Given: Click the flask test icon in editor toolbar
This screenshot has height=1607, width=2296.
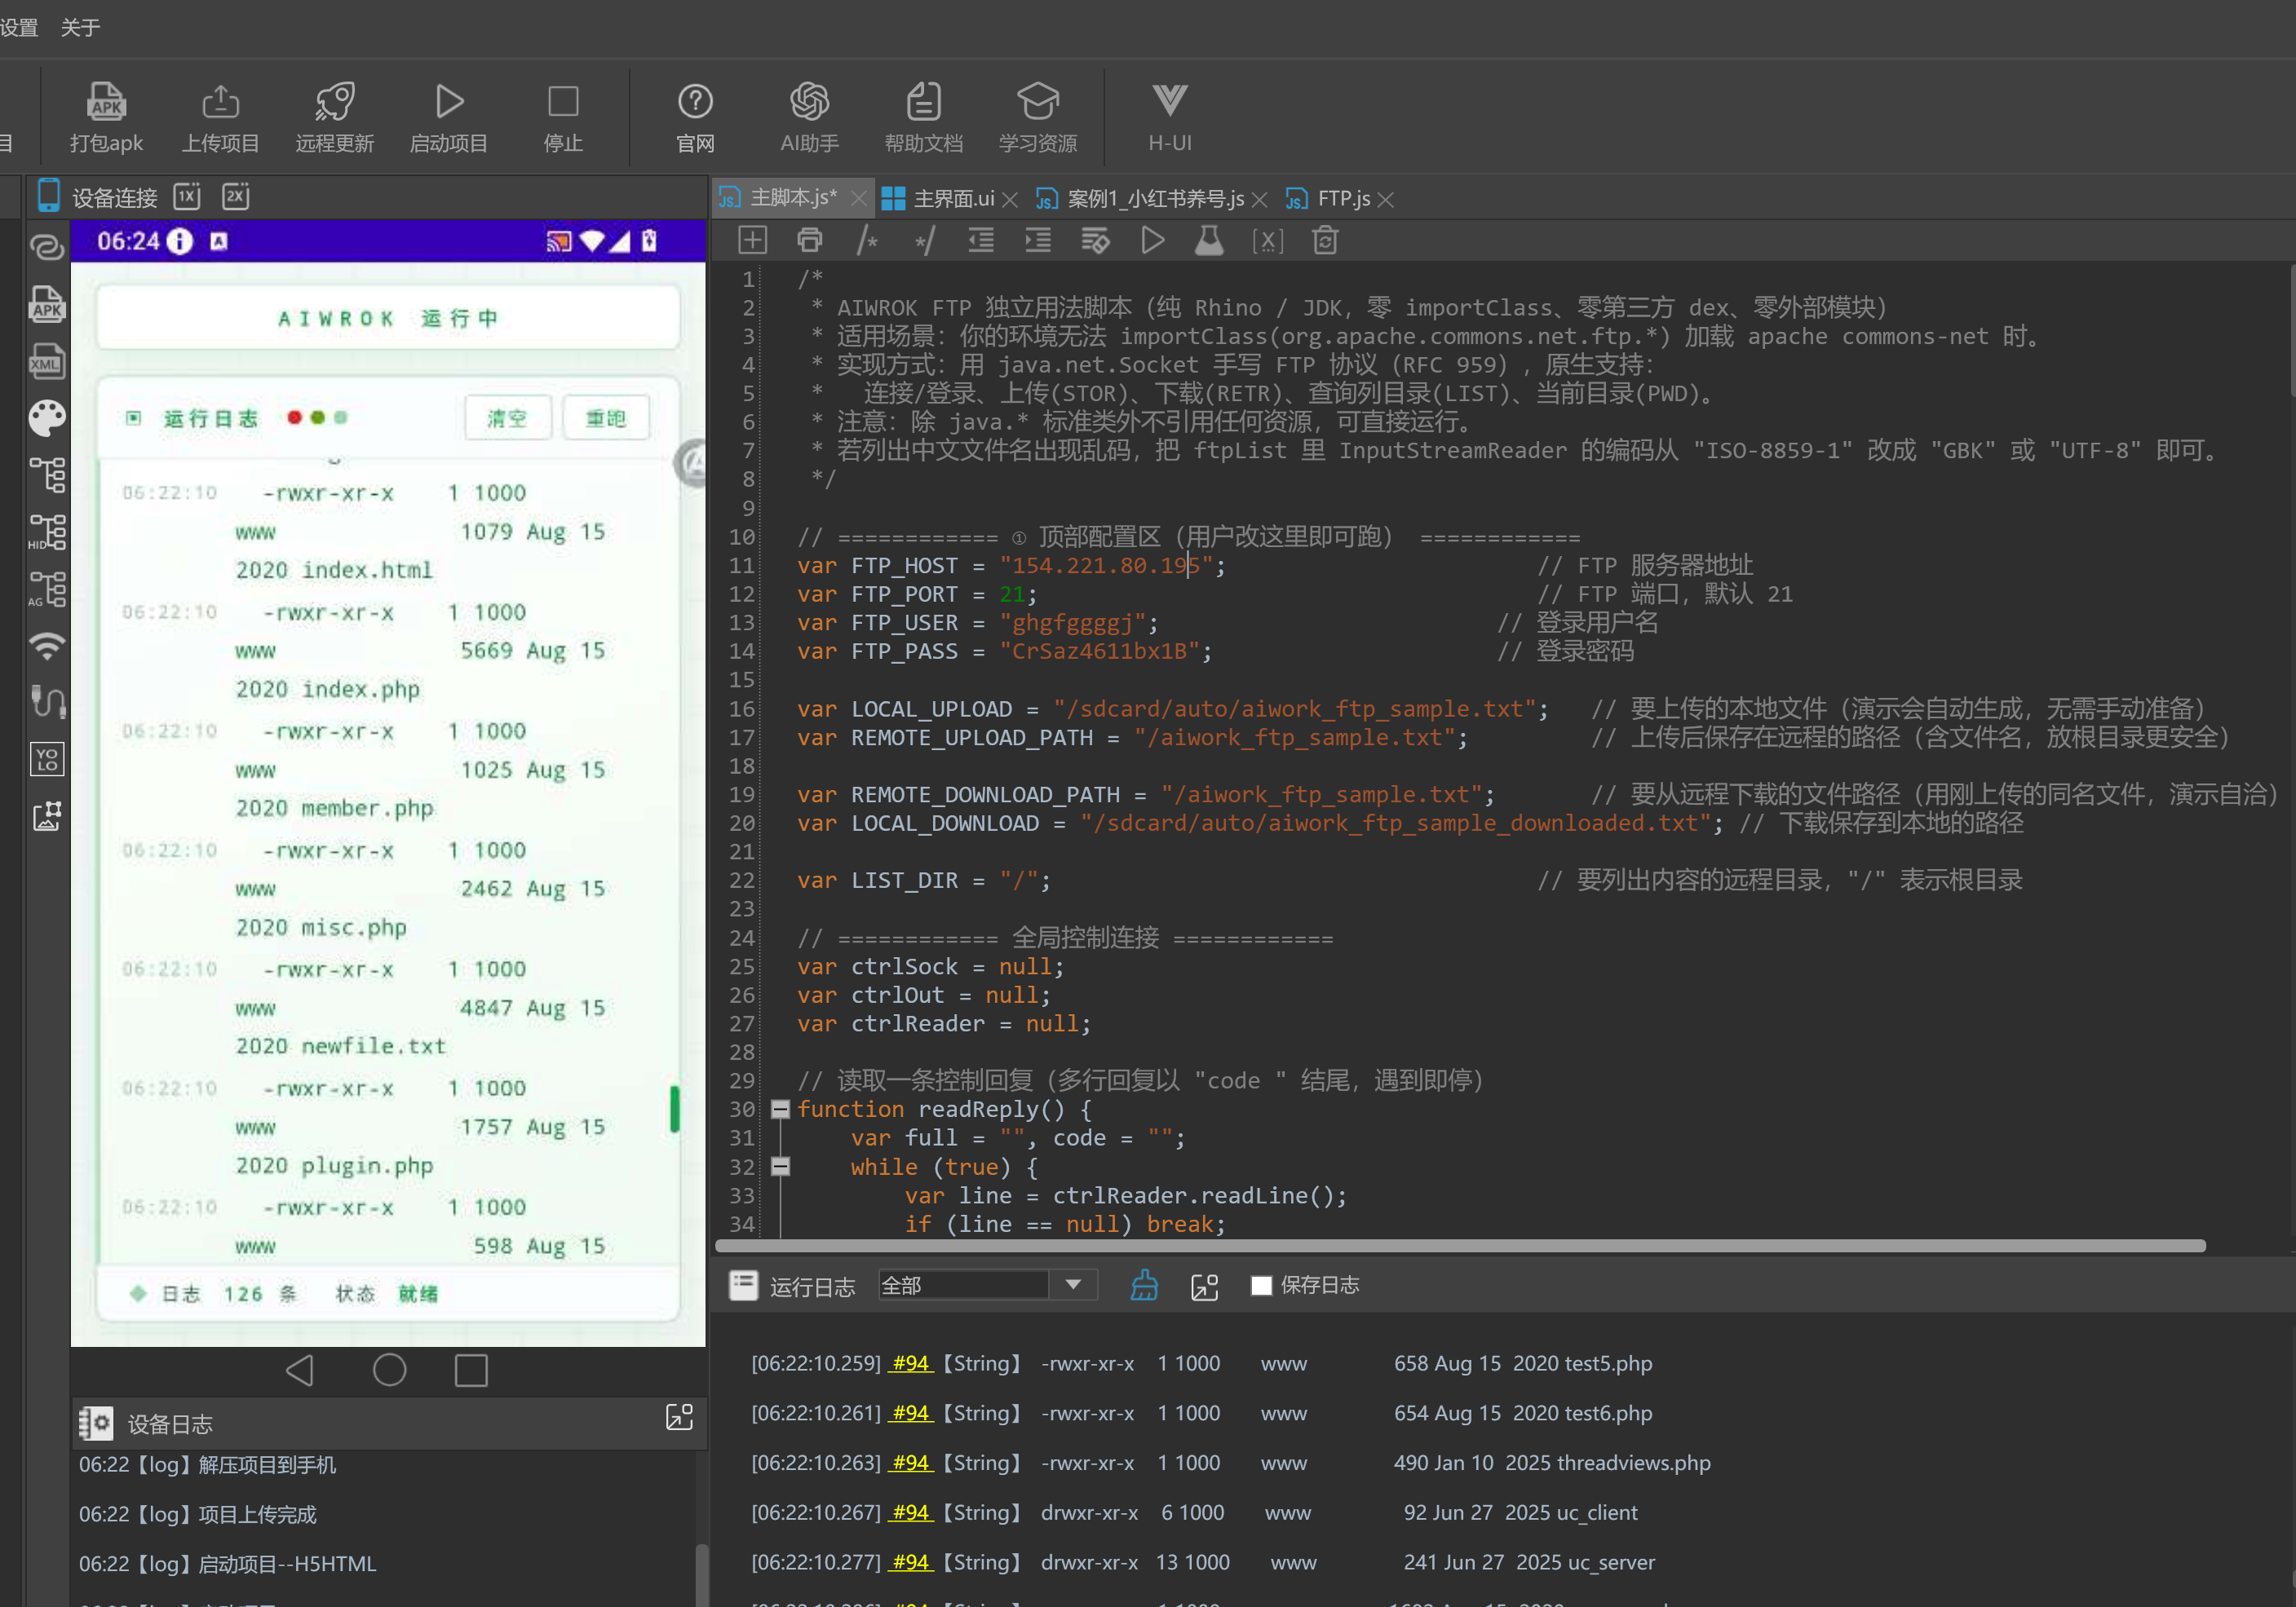Looking at the screenshot, I should (1209, 240).
